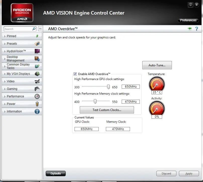This screenshot has height=182, width=203.
Task: Select the Video menu item
Action: pos(22,81)
